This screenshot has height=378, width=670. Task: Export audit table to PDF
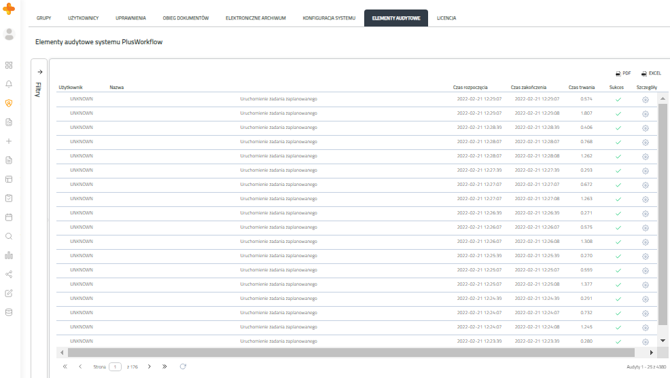623,73
